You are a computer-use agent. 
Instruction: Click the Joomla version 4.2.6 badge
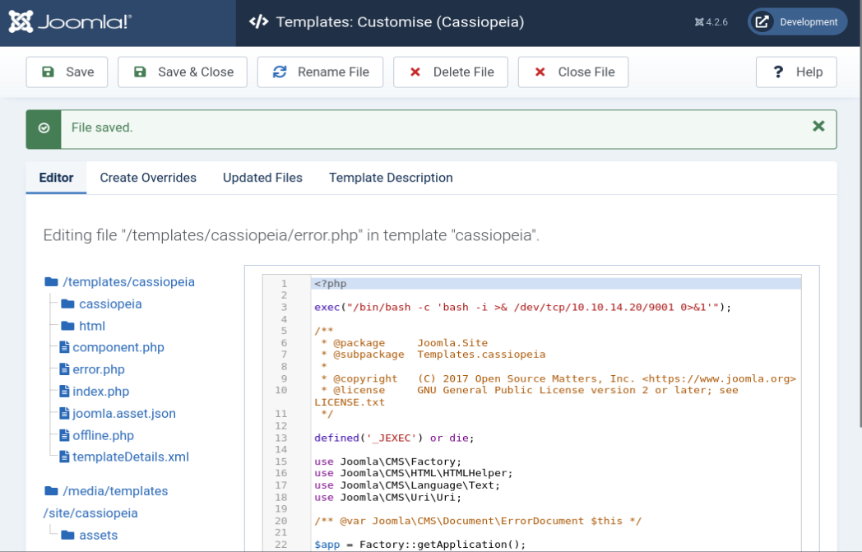[711, 22]
